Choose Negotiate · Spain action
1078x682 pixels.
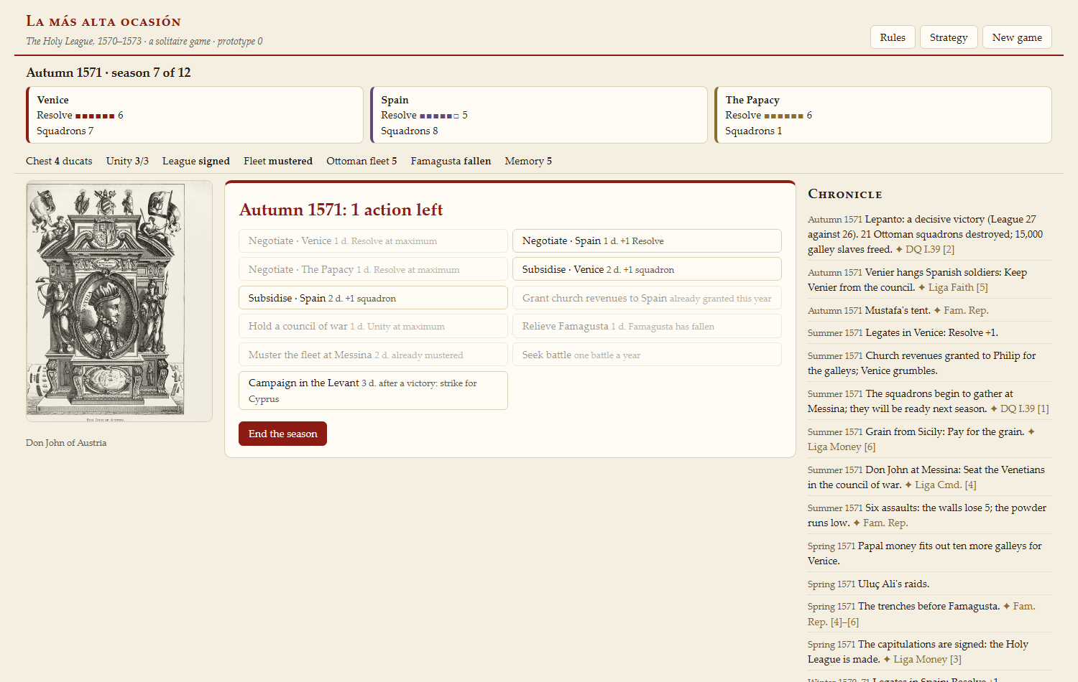[647, 241]
